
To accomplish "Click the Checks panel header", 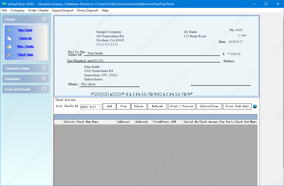I will 26,19.
